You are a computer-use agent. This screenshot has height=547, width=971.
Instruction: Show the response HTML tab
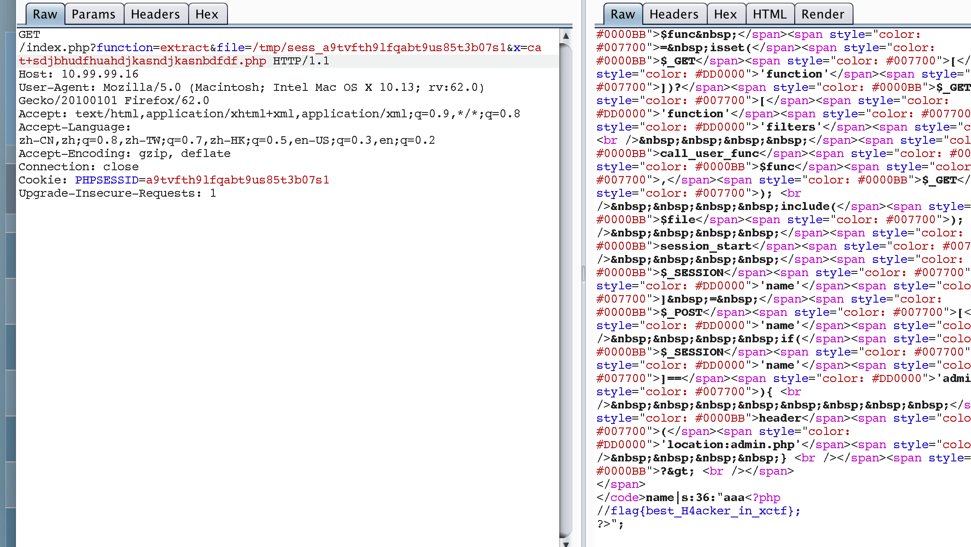coord(769,14)
